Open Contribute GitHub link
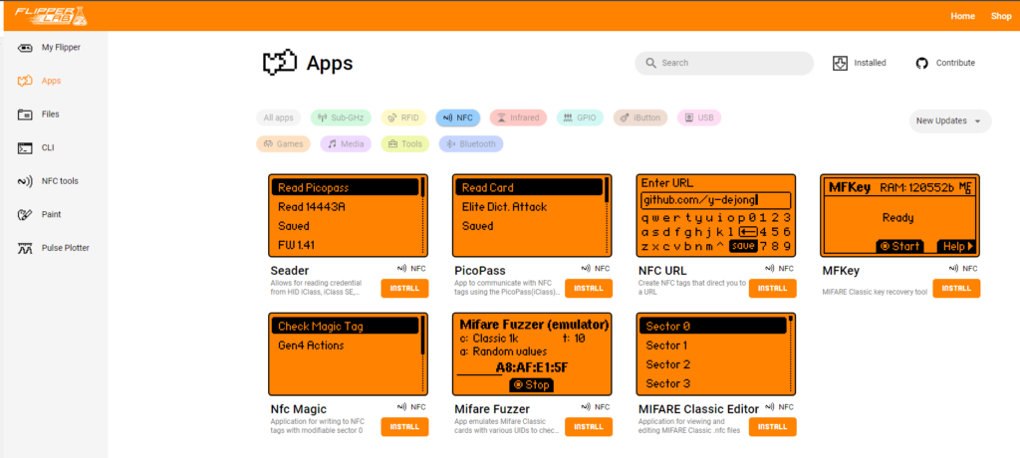 click(x=945, y=63)
